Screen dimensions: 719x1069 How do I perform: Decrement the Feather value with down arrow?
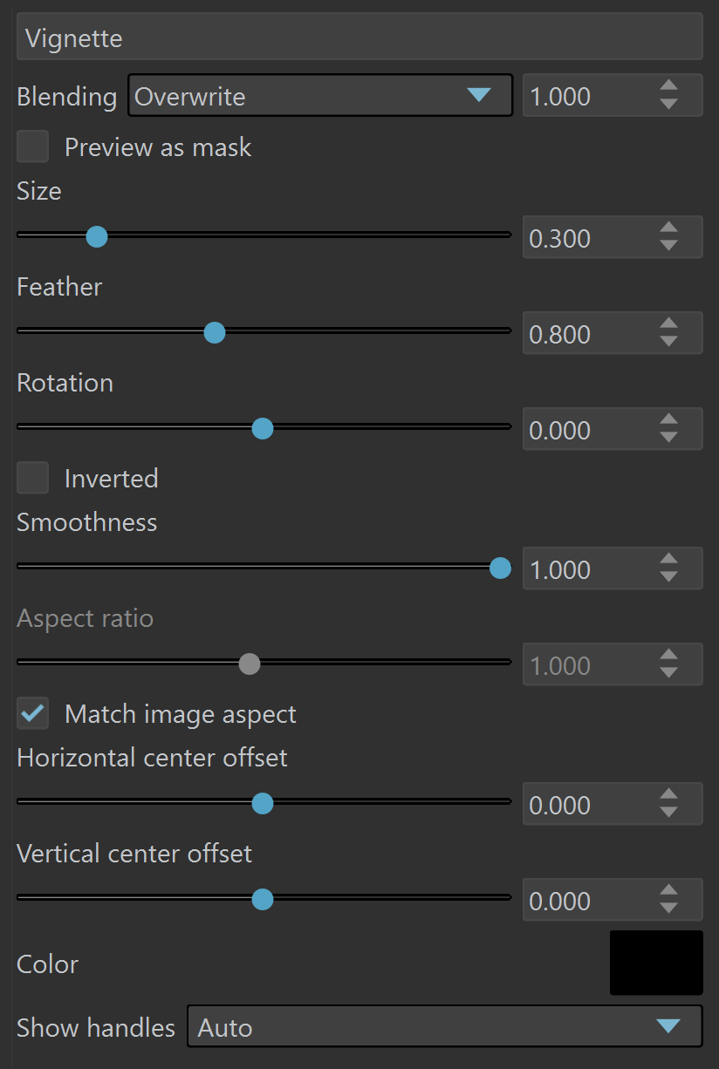[668, 342]
